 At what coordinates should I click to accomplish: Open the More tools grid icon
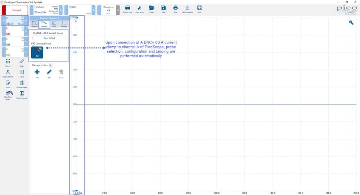8,63
